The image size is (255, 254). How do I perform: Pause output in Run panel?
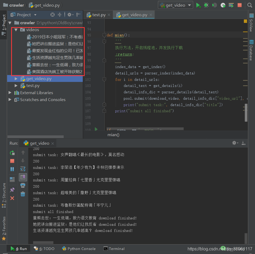pos(12,169)
